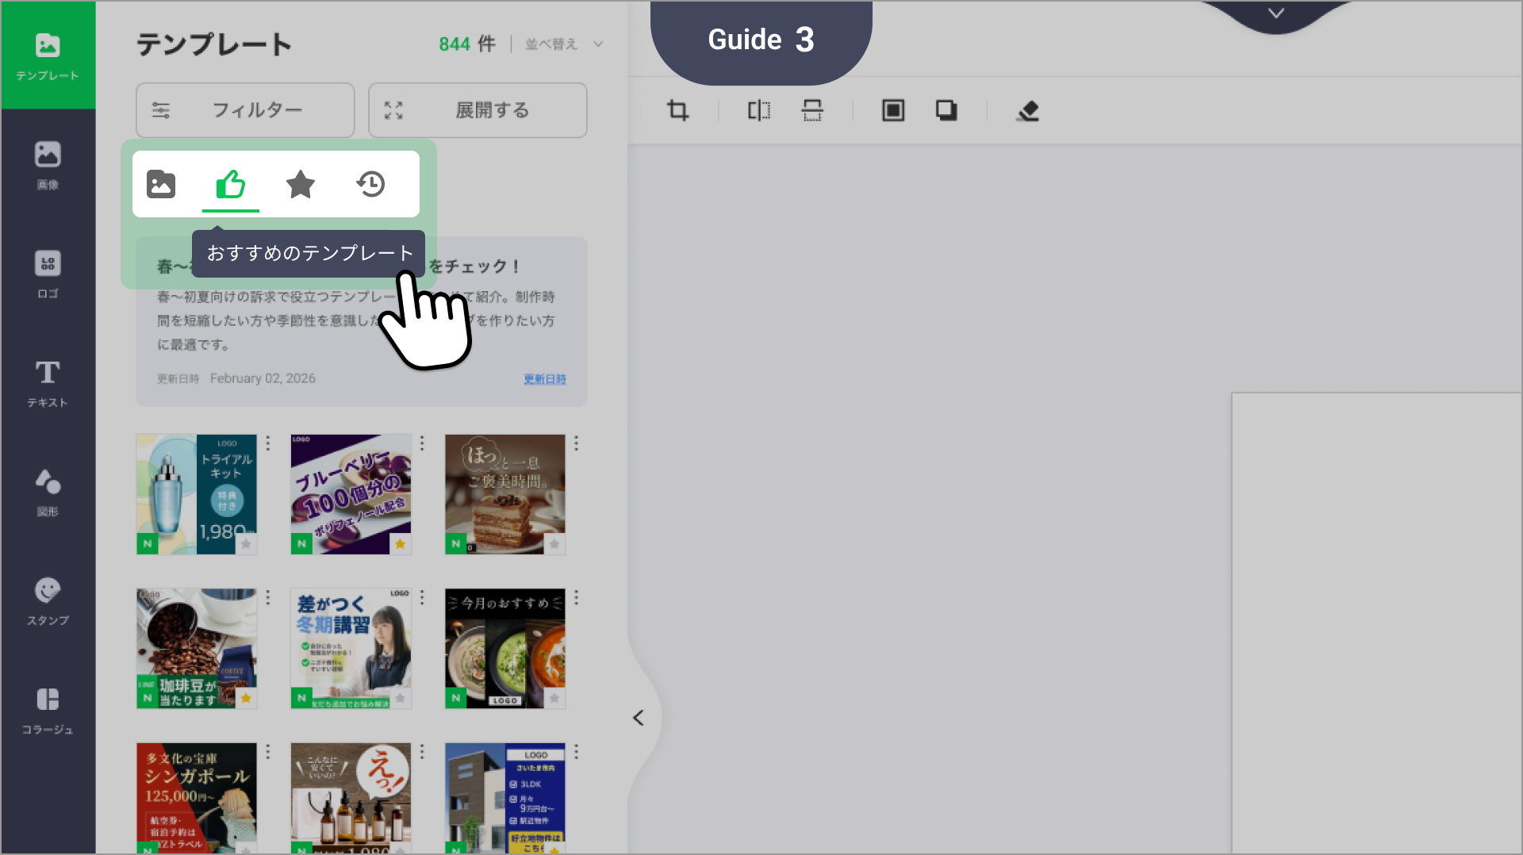Open the スタンプ stamp panel
Image resolution: width=1523 pixels, height=855 pixels.
pyautogui.click(x=48, y=601)
